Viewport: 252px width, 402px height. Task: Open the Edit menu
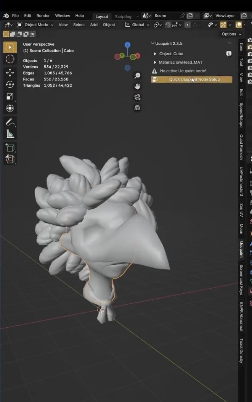click(28, 16)
